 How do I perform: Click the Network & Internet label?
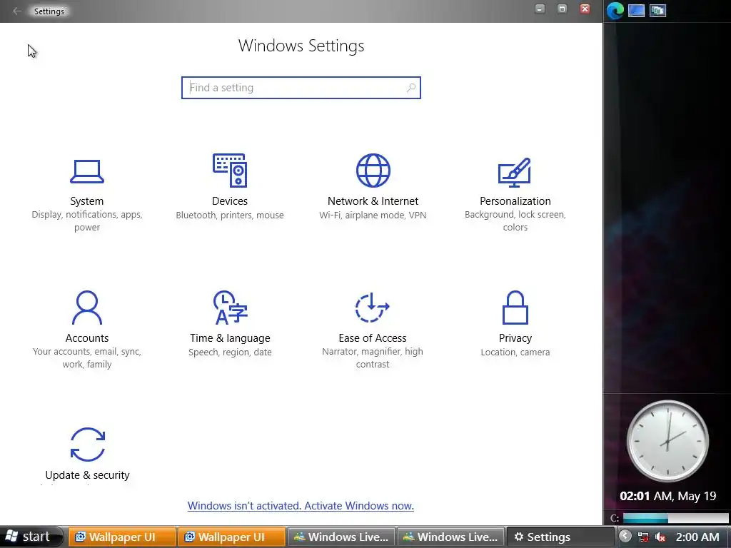coord(373,201)
